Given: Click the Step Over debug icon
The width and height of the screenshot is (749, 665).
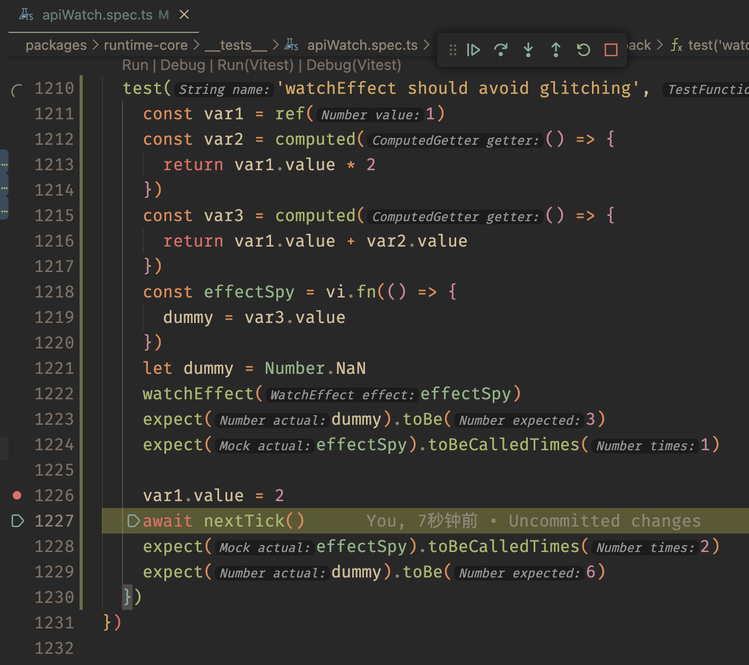Looking at the screenshot, I should [500, 50].
